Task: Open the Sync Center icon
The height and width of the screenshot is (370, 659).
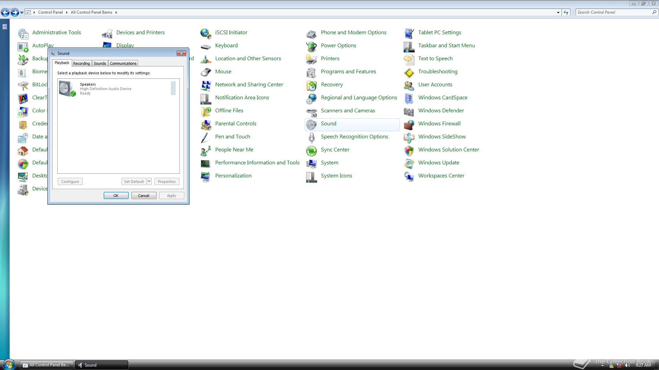Action: pos(312,151)
